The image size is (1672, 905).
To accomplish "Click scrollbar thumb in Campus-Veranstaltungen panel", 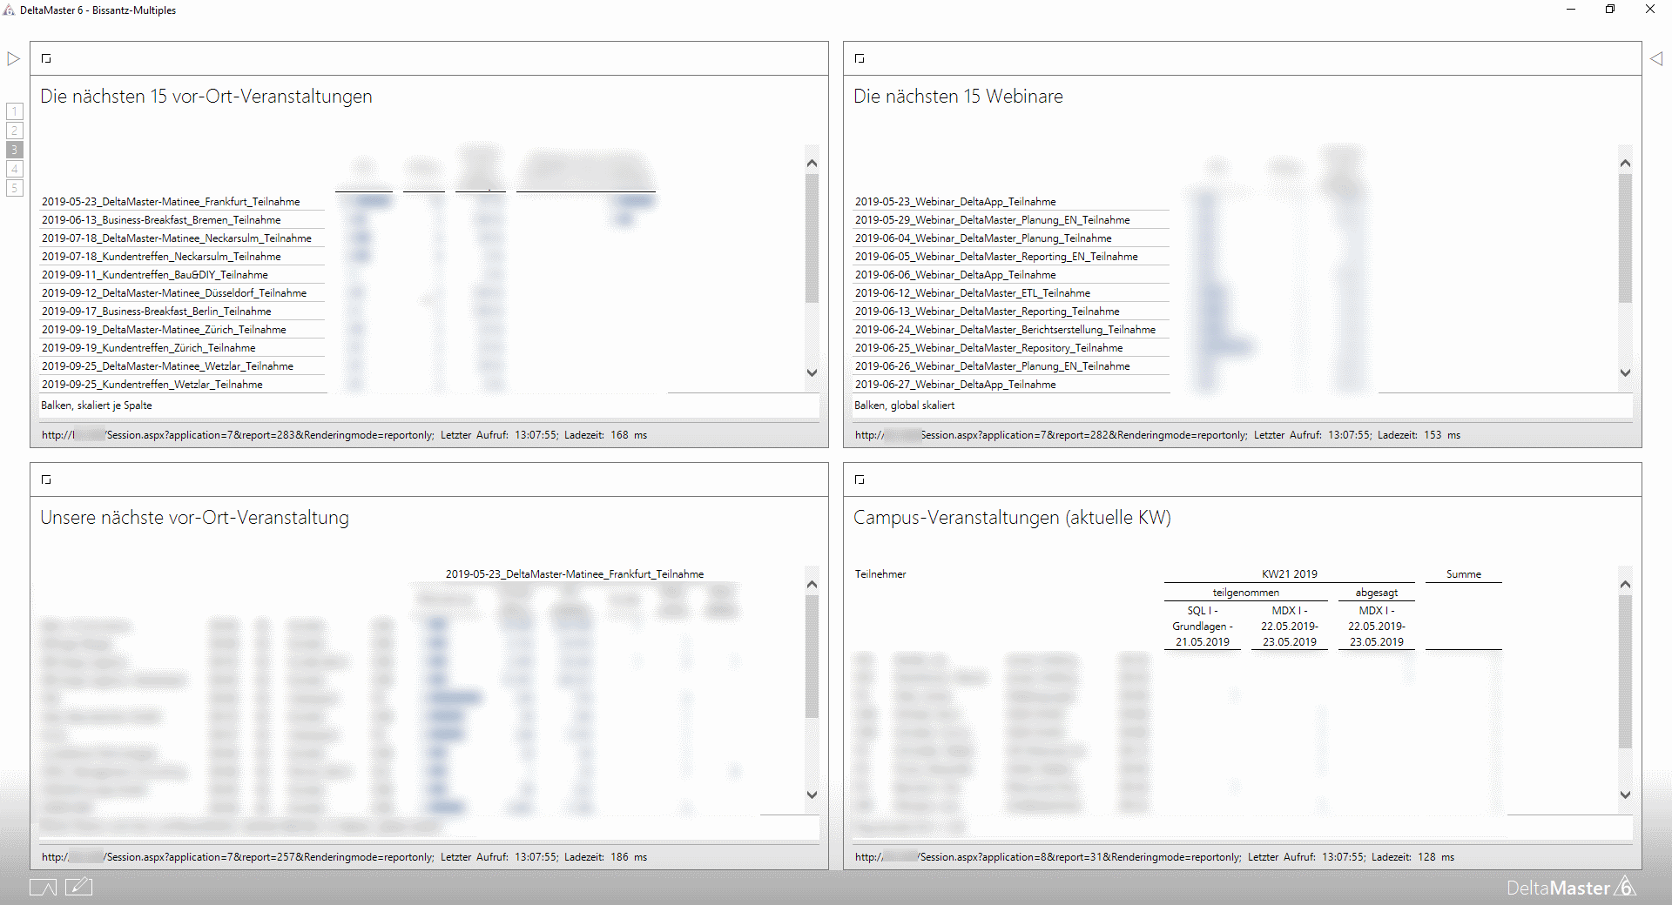I will pyautogui.click(x=1625, y=672).
